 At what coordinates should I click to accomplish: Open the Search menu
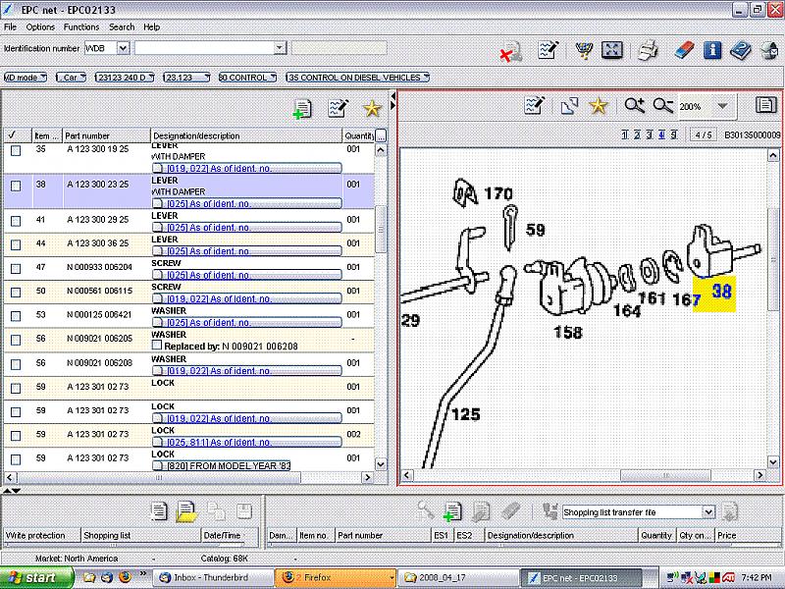pos(122,27)
